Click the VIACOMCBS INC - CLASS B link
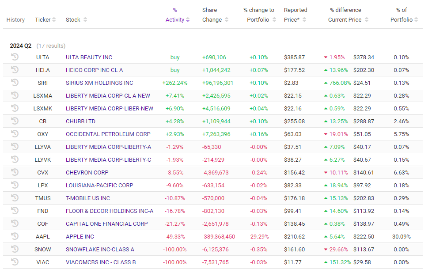The image size is (428, 273). [x=101, y=262]
